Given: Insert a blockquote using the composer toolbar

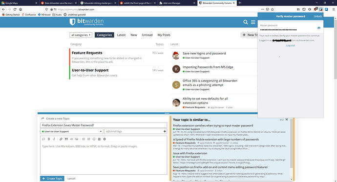Looking at the screenshot, I should coord(66,139).
